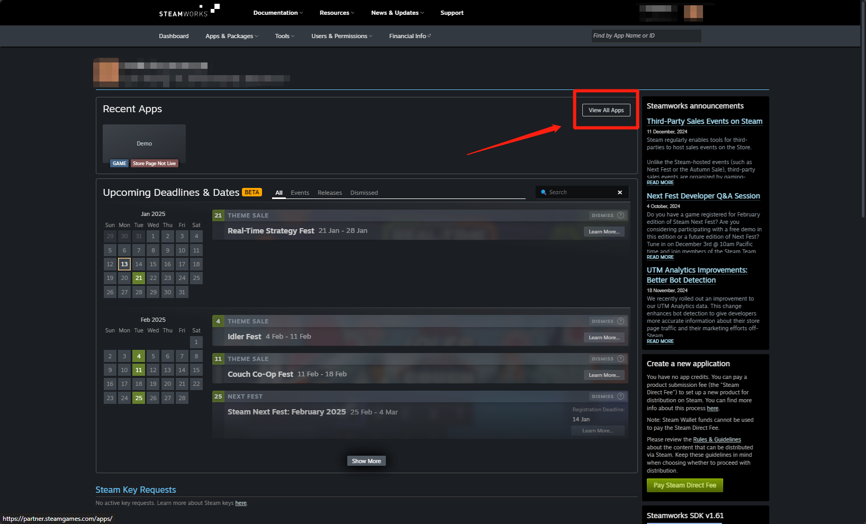Click the user avatar in top bar

pos(693,12)
